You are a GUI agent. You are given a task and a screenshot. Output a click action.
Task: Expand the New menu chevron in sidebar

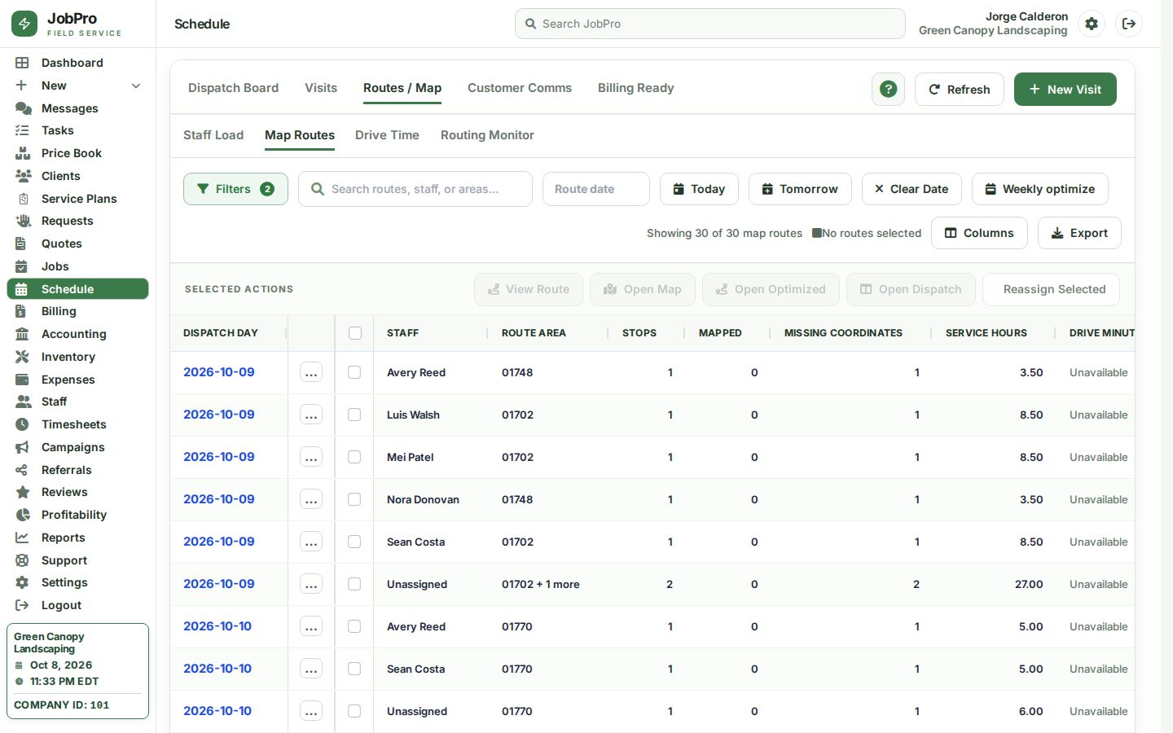[x=136, y=86]
